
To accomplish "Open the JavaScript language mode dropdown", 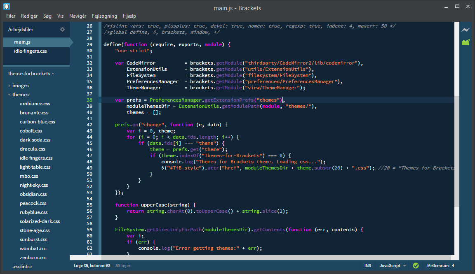I will coord(393,266).
